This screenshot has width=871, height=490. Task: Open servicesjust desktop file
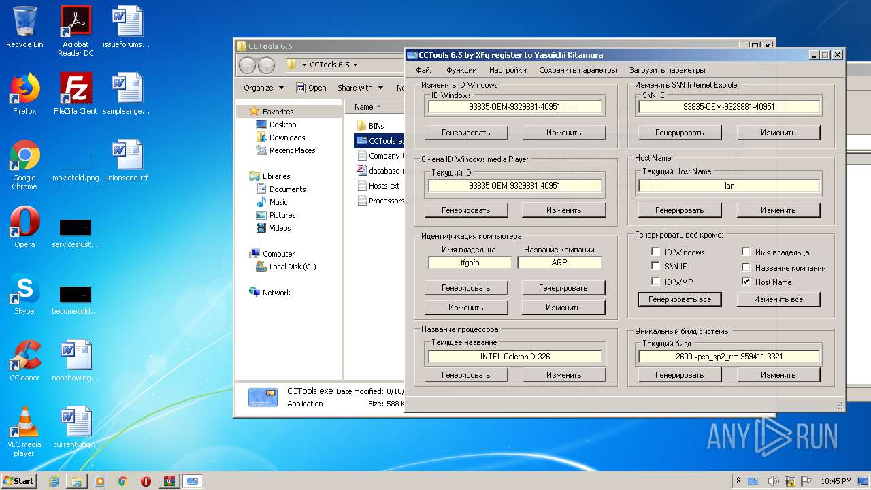pos(76,233)
